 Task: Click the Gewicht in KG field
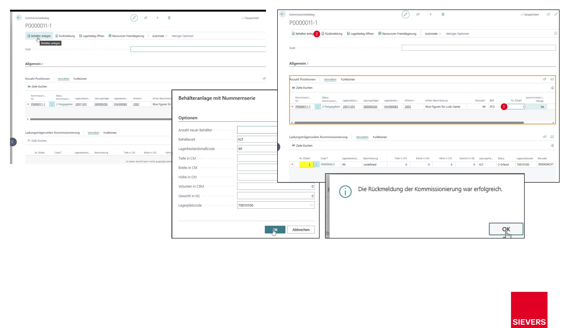point(276,196)
